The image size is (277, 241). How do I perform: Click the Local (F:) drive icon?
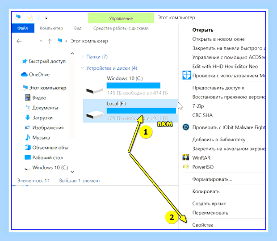click(95, 115)
